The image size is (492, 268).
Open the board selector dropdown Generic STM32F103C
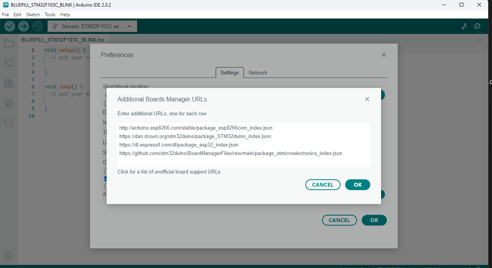pyautogui.click(x=92, y=26)
